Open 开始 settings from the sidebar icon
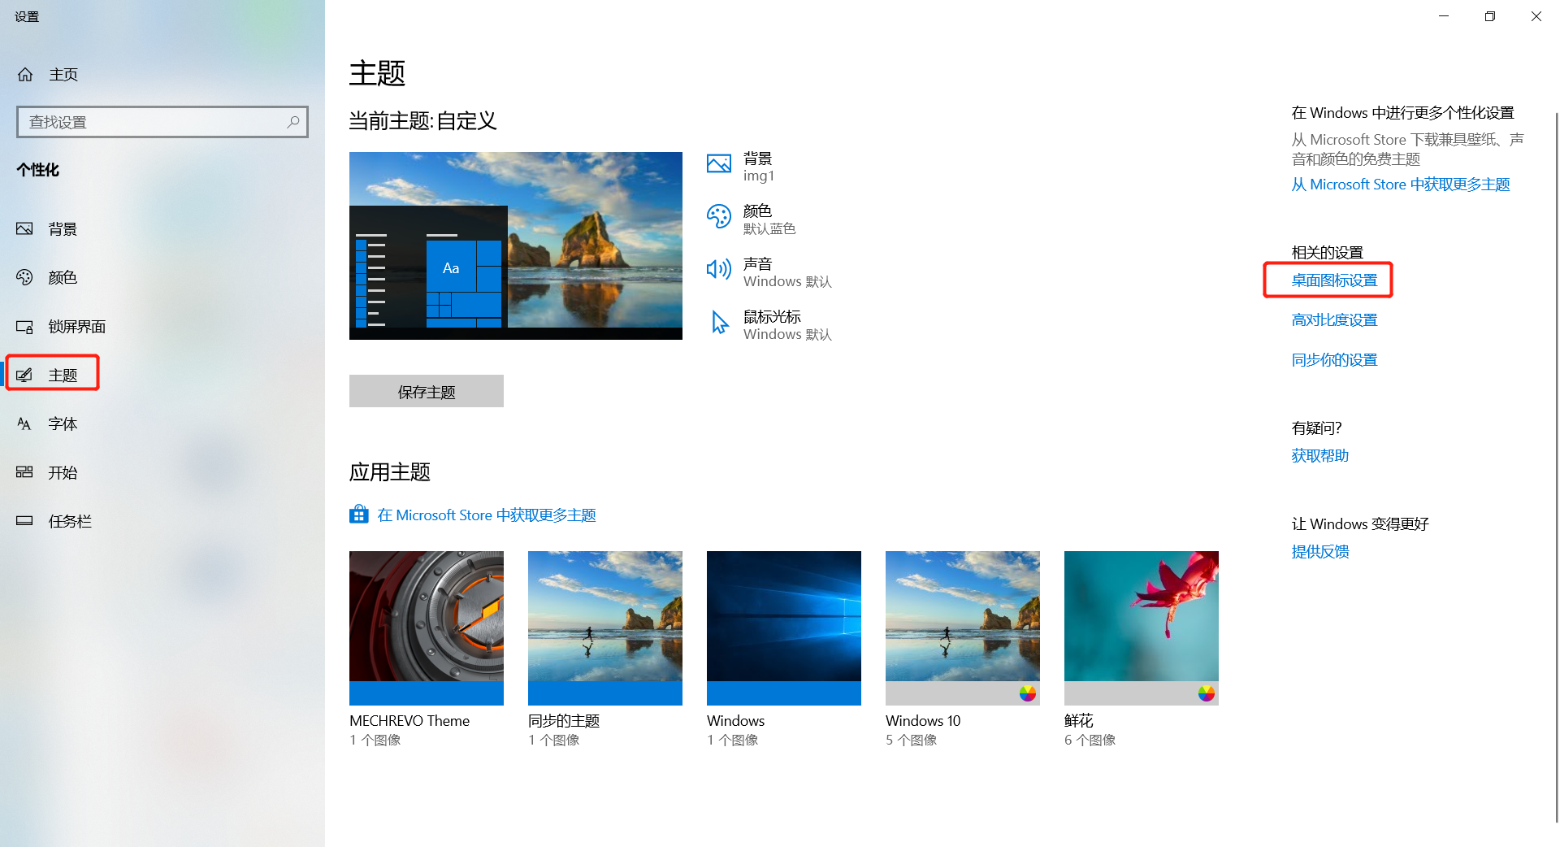 coord(24,472)
